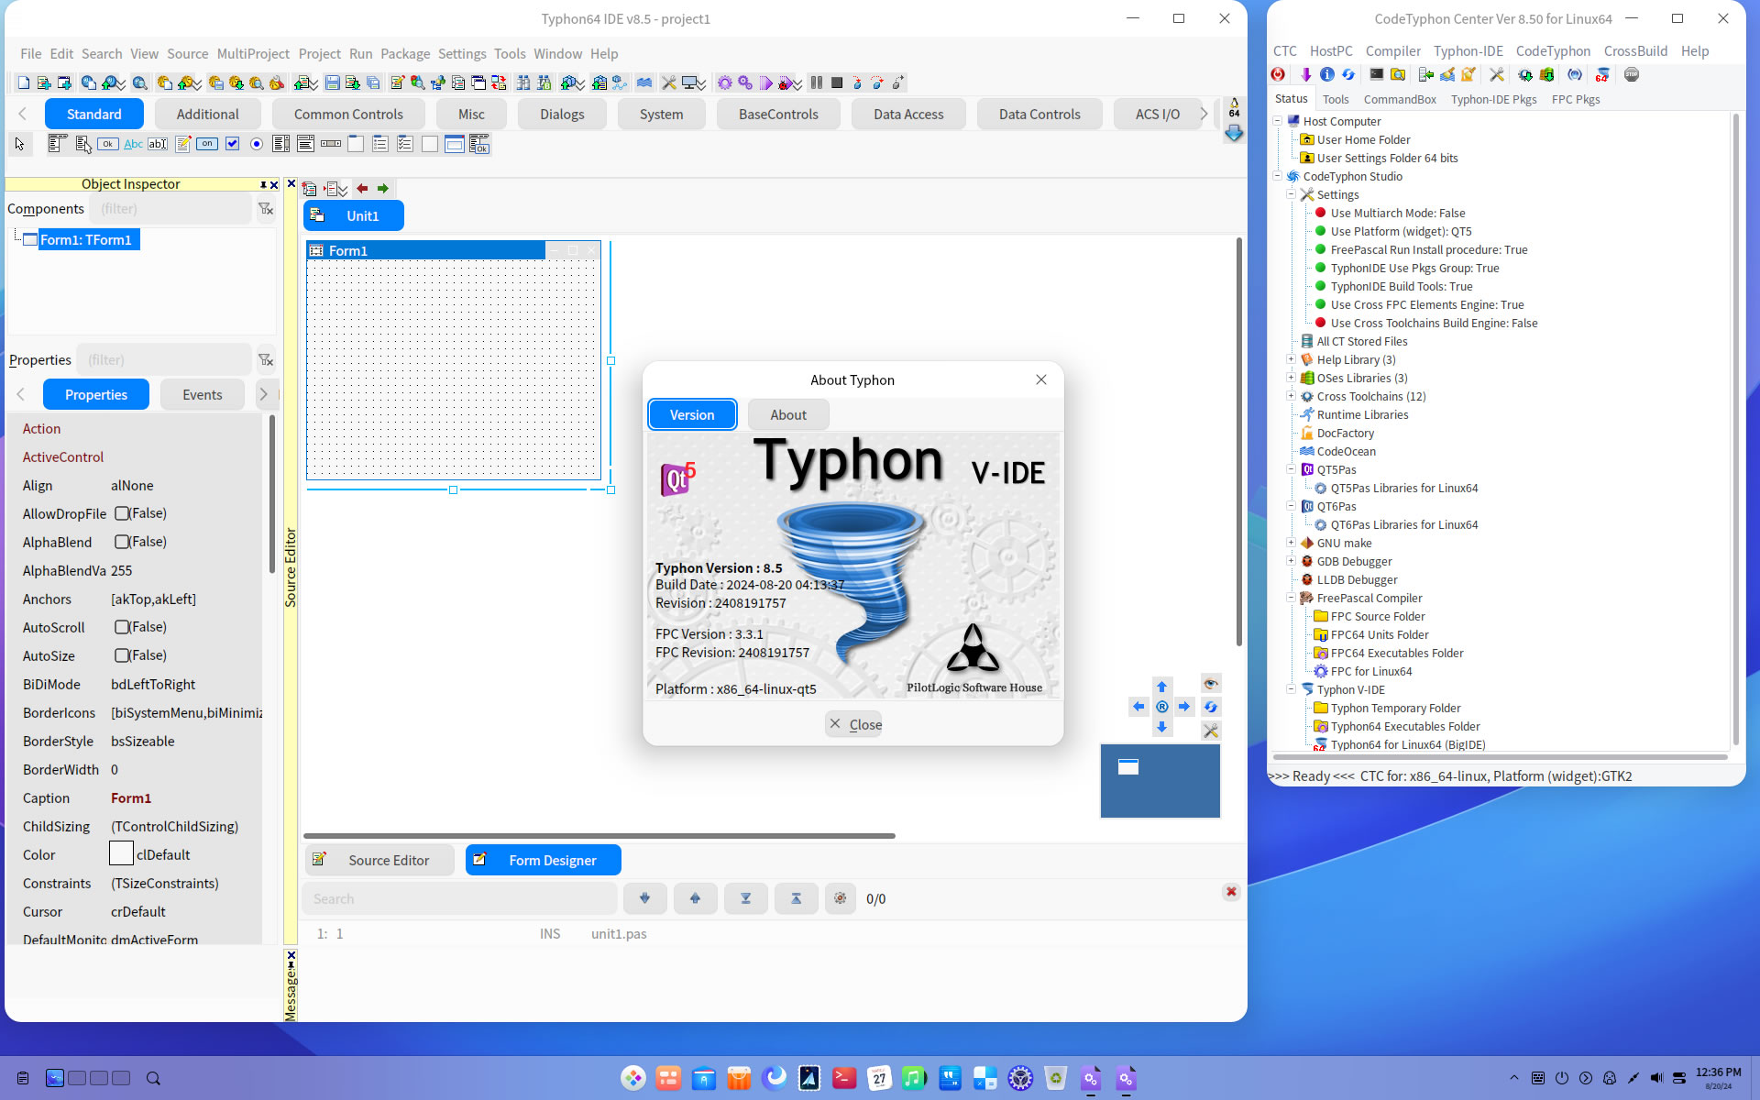Expand the Help Library (3) node
Image resolution: width=1760 pixels, height=1100 pixels.
coord(1291,359)
